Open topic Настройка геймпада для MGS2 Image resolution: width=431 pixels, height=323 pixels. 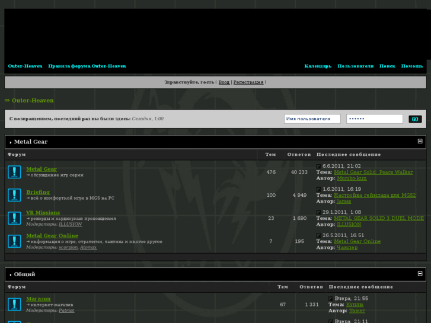375,195
